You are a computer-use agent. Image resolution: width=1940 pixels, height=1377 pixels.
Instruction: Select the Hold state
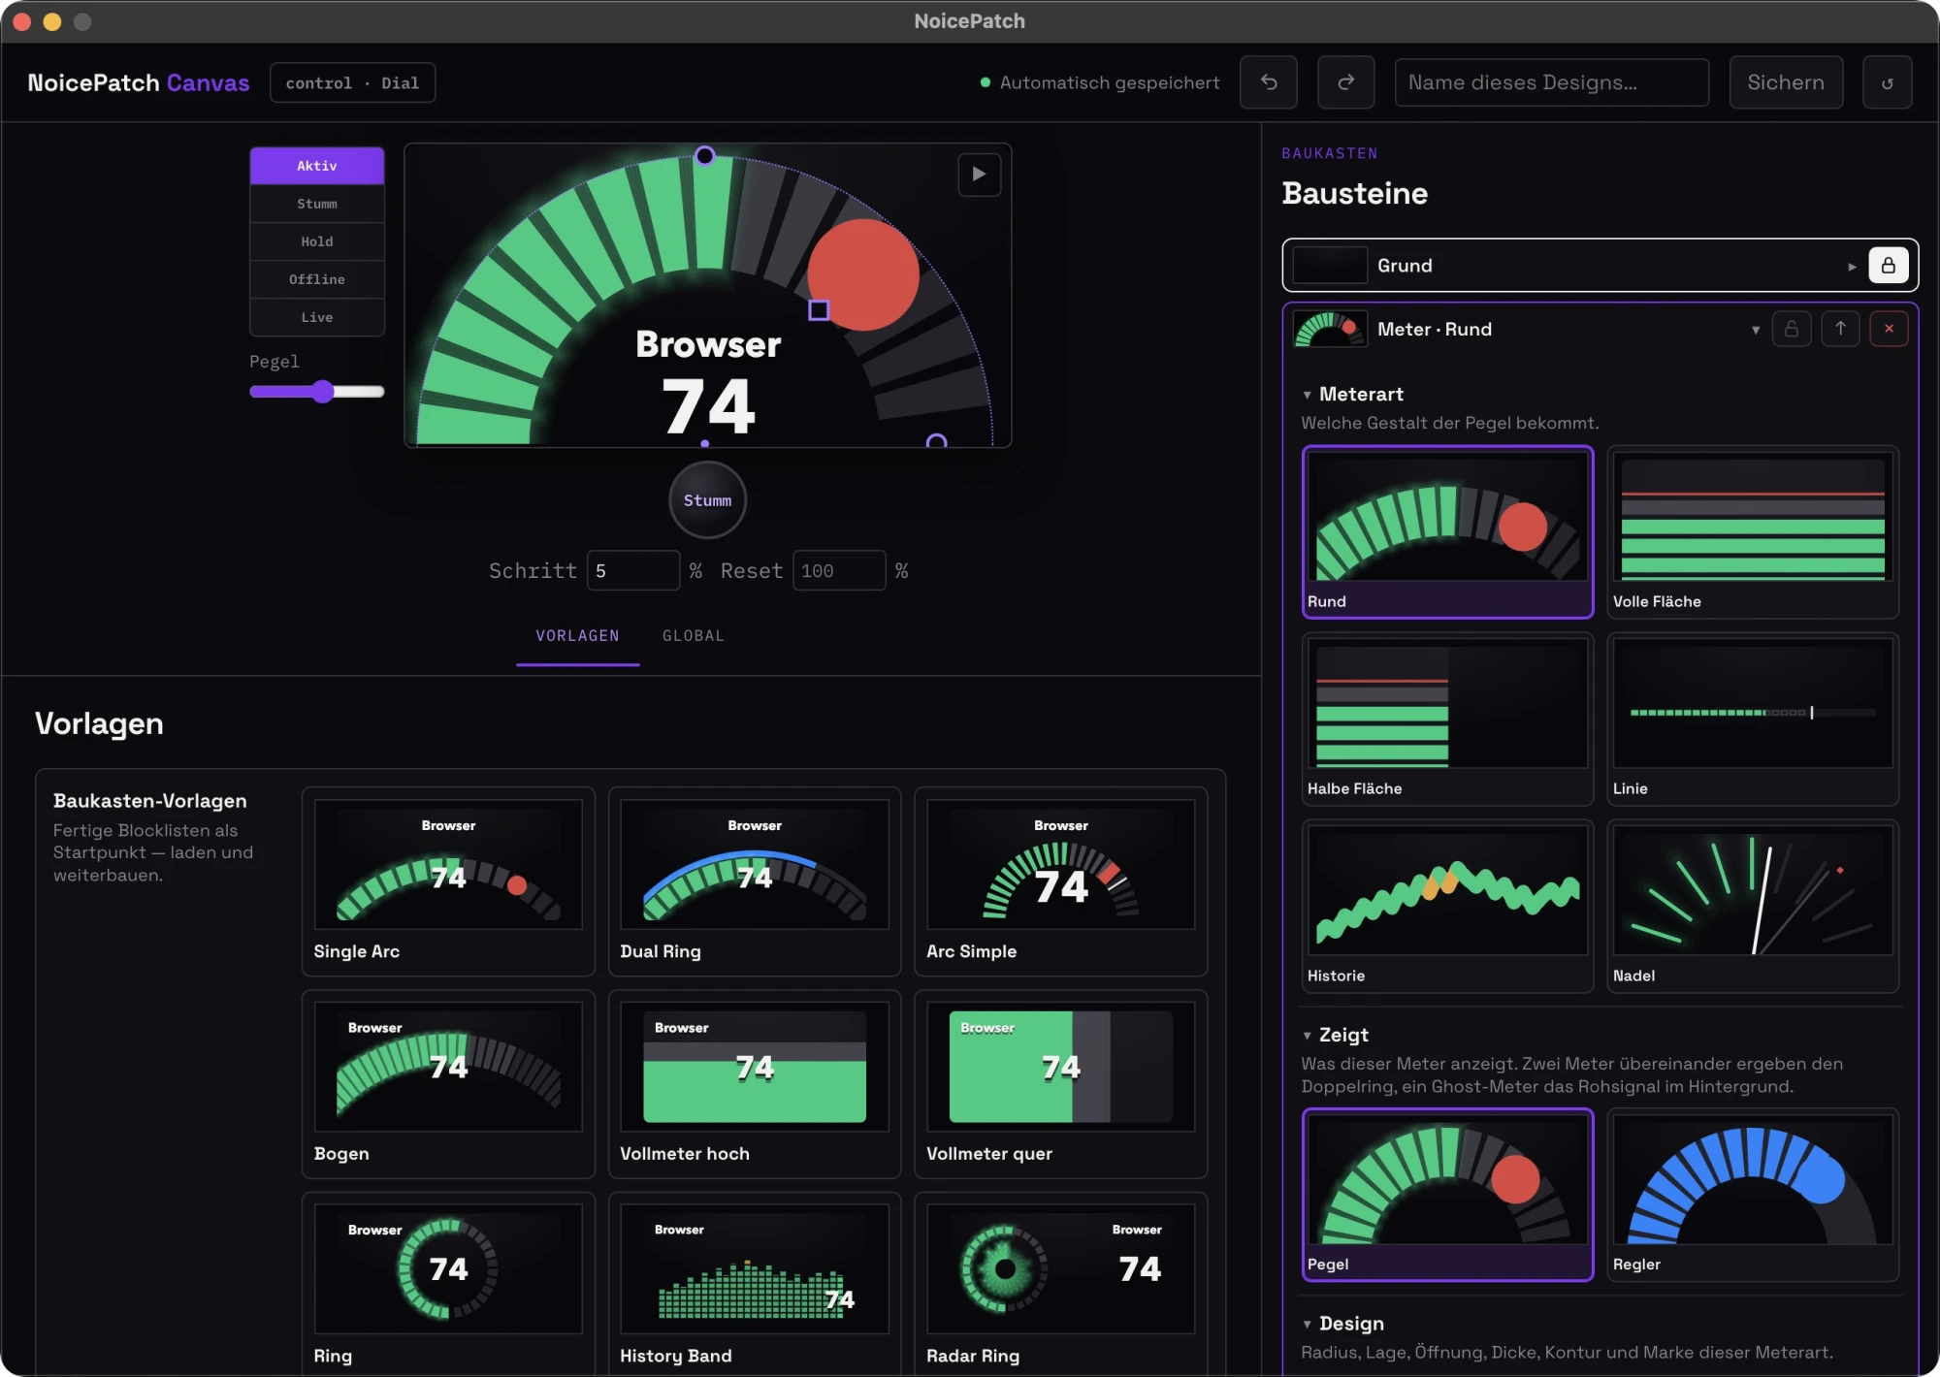[317, 241]
